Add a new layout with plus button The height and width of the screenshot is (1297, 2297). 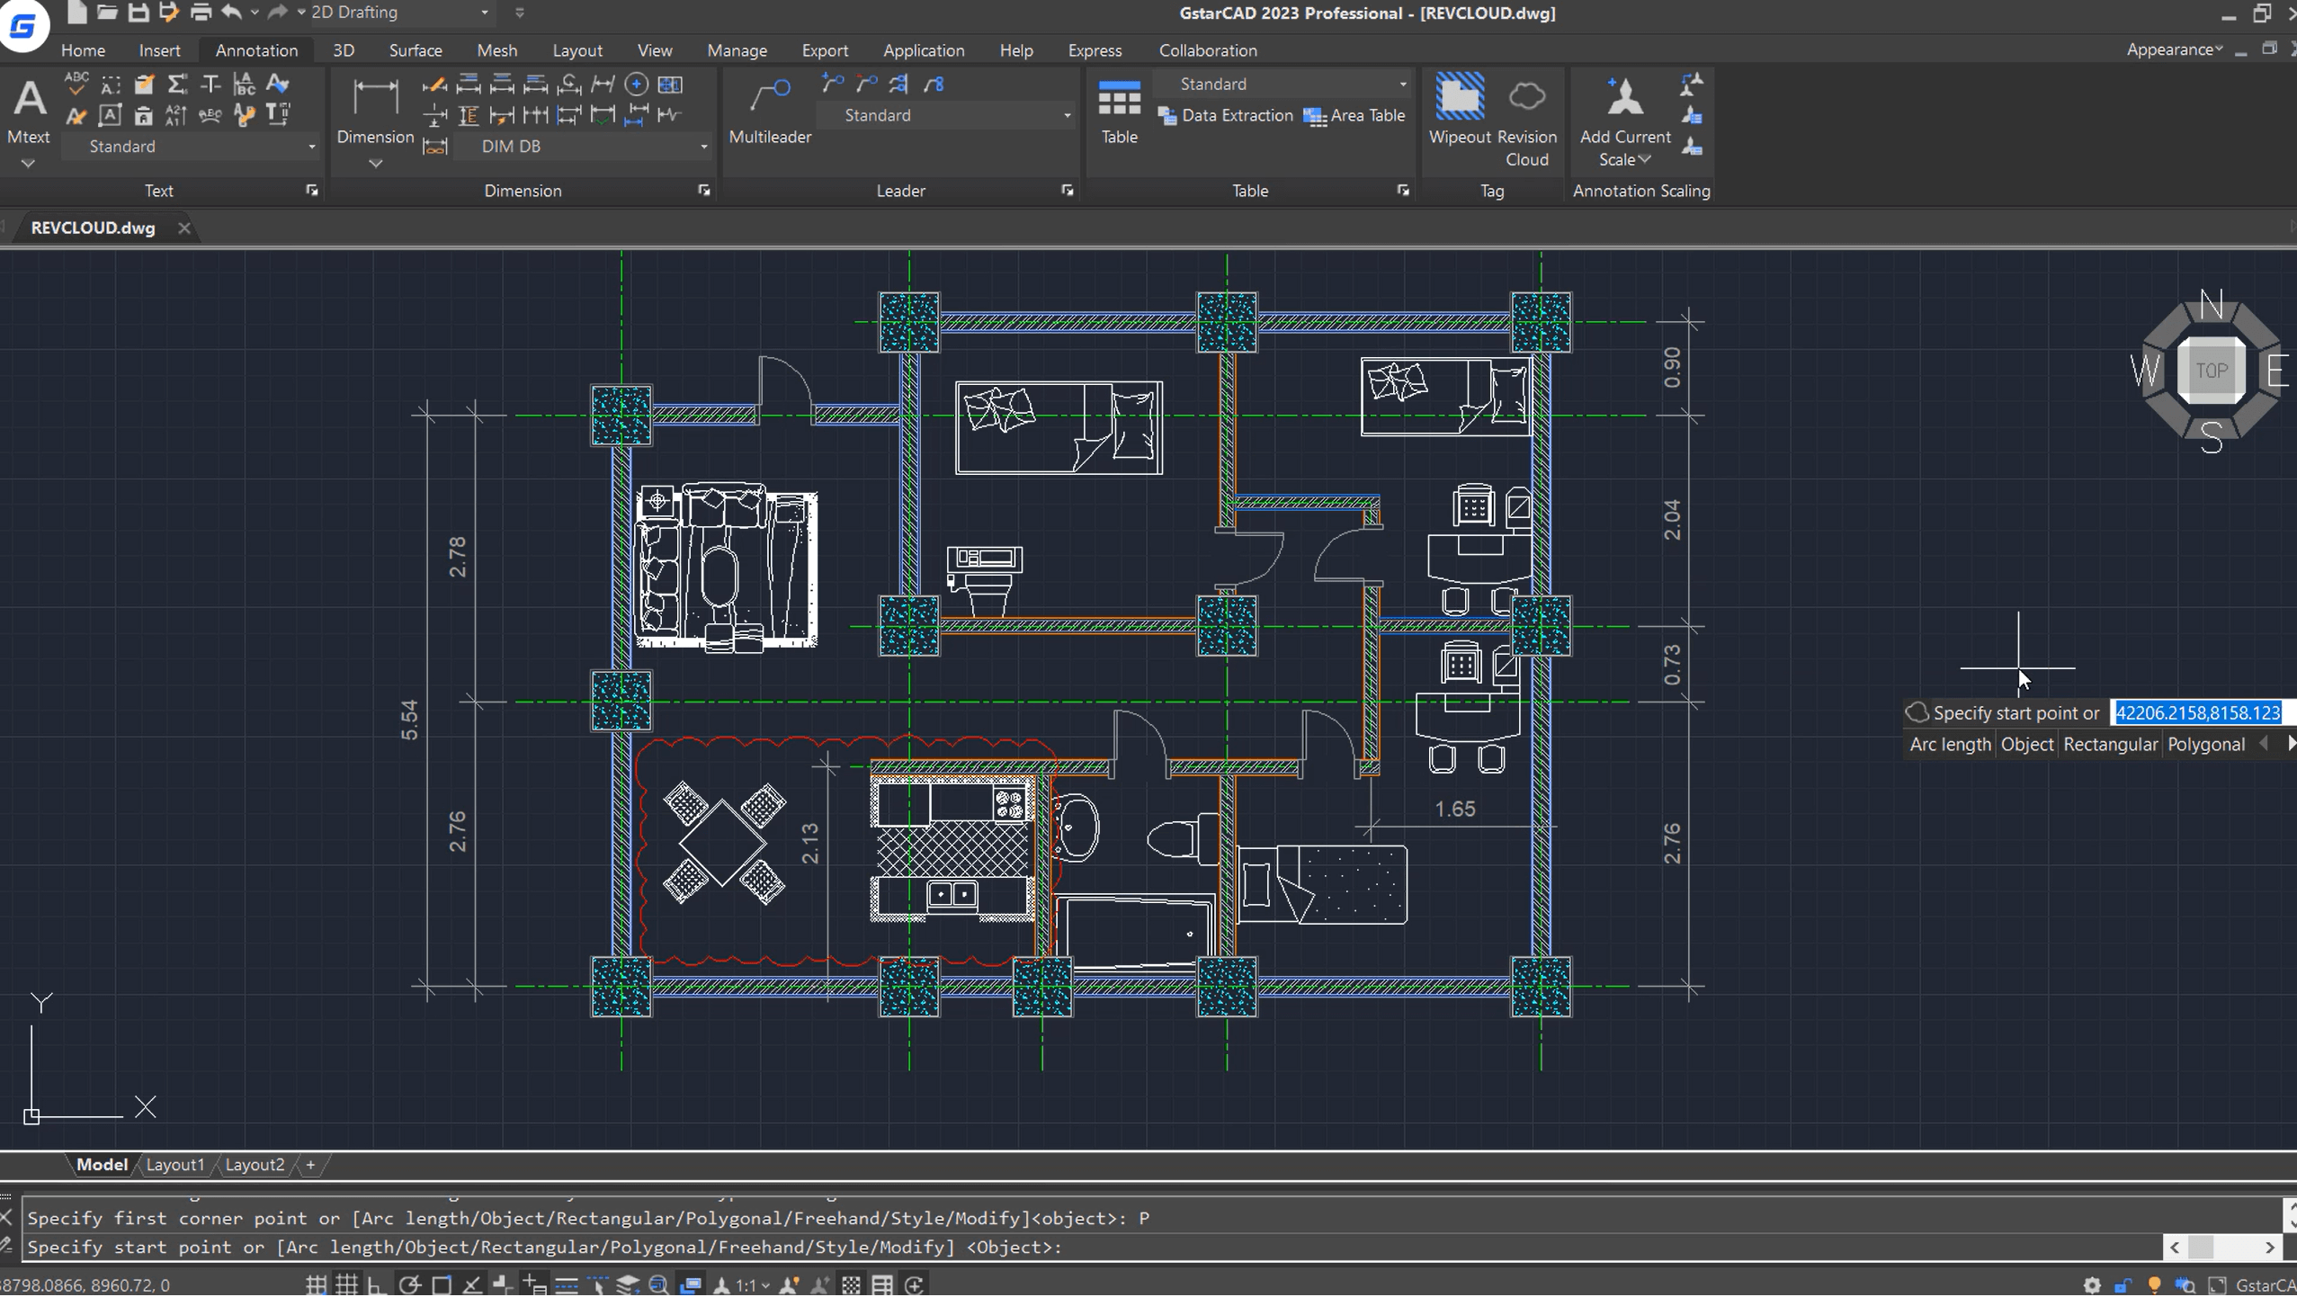(x=310, y=1166)
